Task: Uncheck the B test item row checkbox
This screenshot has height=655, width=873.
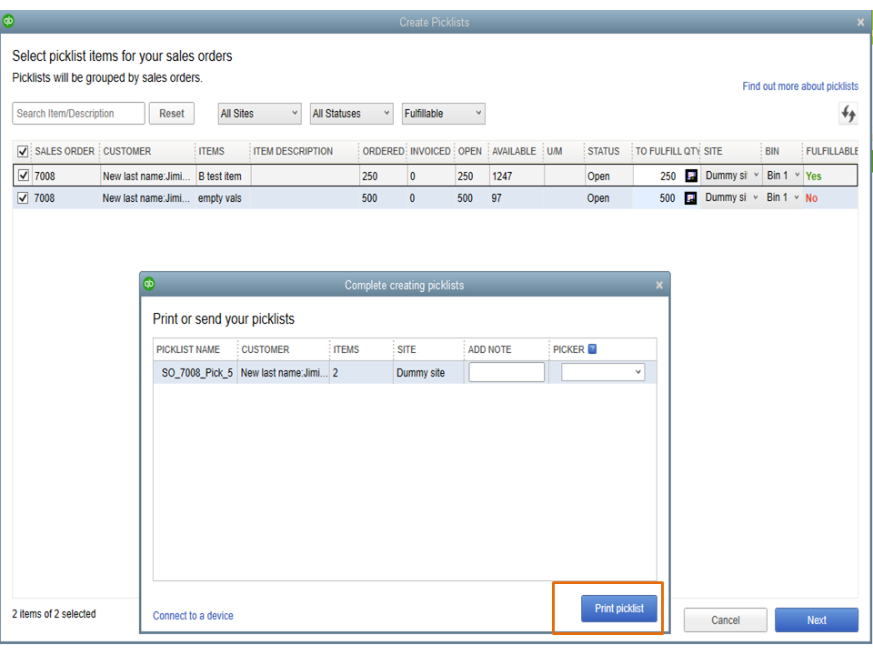Action: click(24, 176)
